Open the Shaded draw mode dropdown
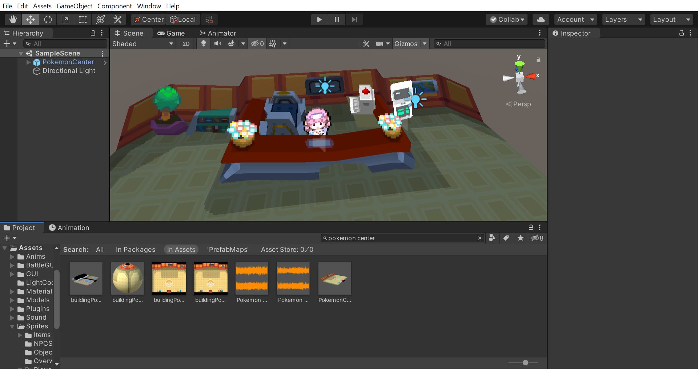This screenshot has width=698, height=369. click(x=143, y=44)
